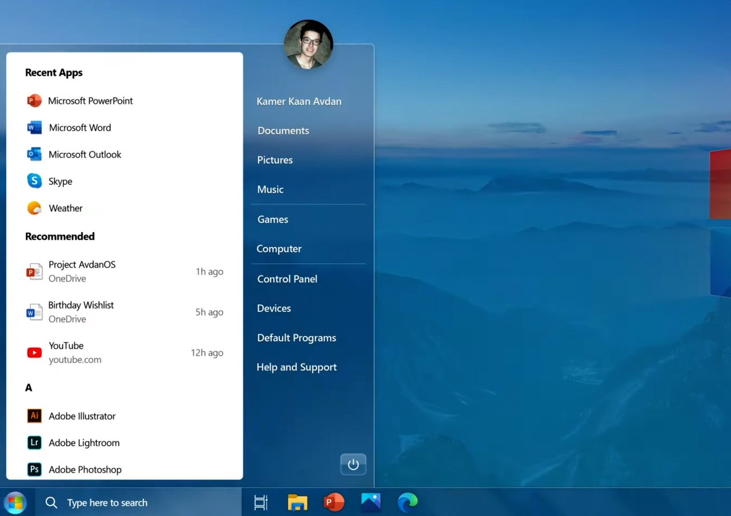731x516 pixels.
Task: Open the Microsoft Outlook app icon
Action: 34,155
